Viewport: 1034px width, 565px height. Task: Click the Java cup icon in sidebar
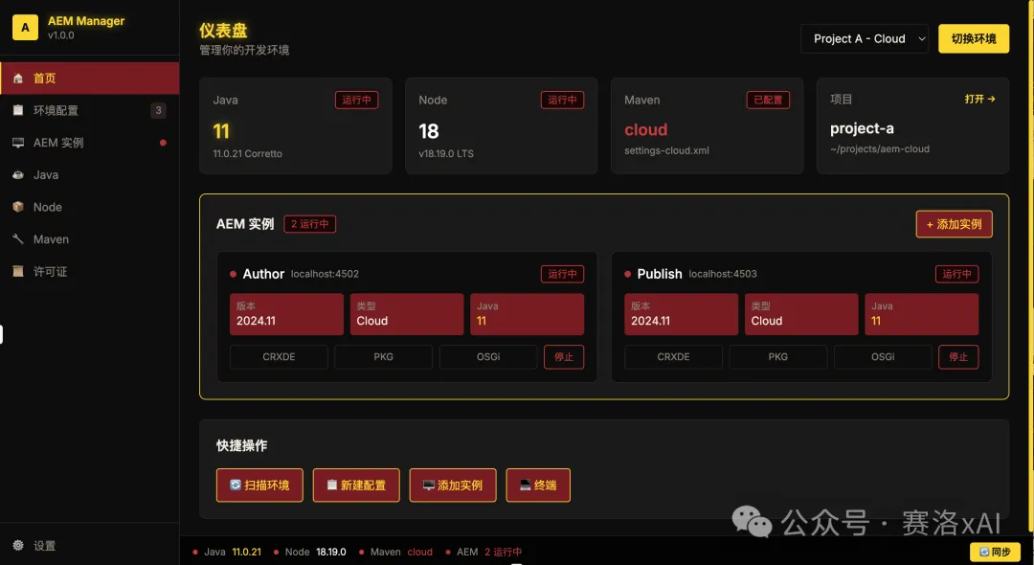click(18, 175)
